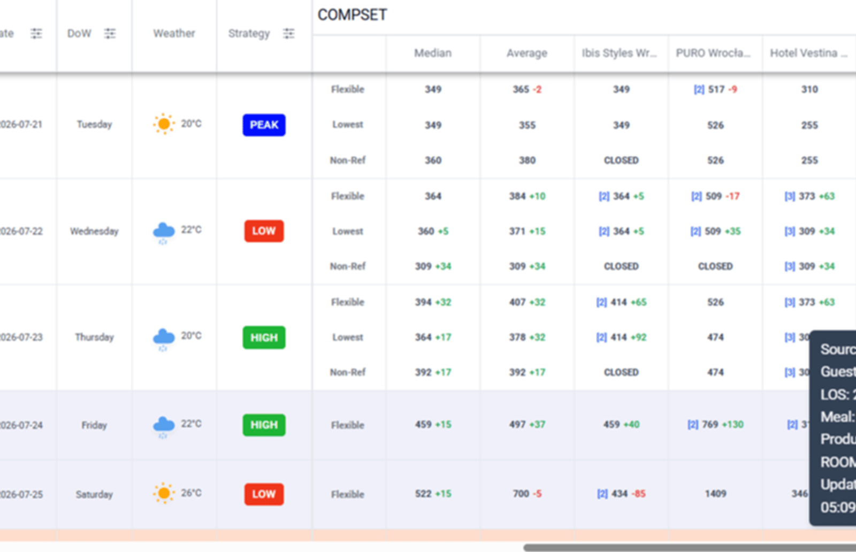This screenshot has width=856, height=552.
Task: Click the [2] 414 +92 Ibis Lowest rate
Action: point(621,338)
